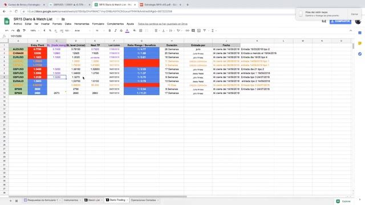Select the Ratio Riesgo / Beneficio header cell

[141, 45]
